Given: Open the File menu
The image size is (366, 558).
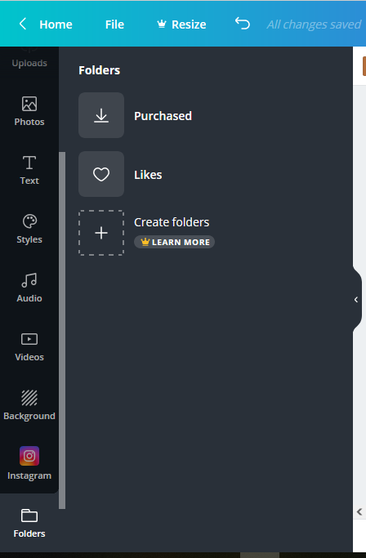Looking at the screenshot, I should tap(114, 25).
